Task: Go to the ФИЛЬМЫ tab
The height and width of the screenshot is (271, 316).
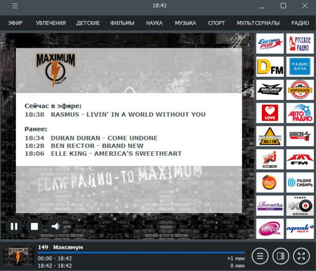Action: (x=122, y=23)
